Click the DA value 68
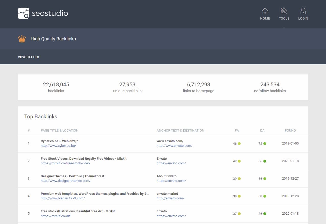This screenshot has height=224, width=326. tap(260, 196)
